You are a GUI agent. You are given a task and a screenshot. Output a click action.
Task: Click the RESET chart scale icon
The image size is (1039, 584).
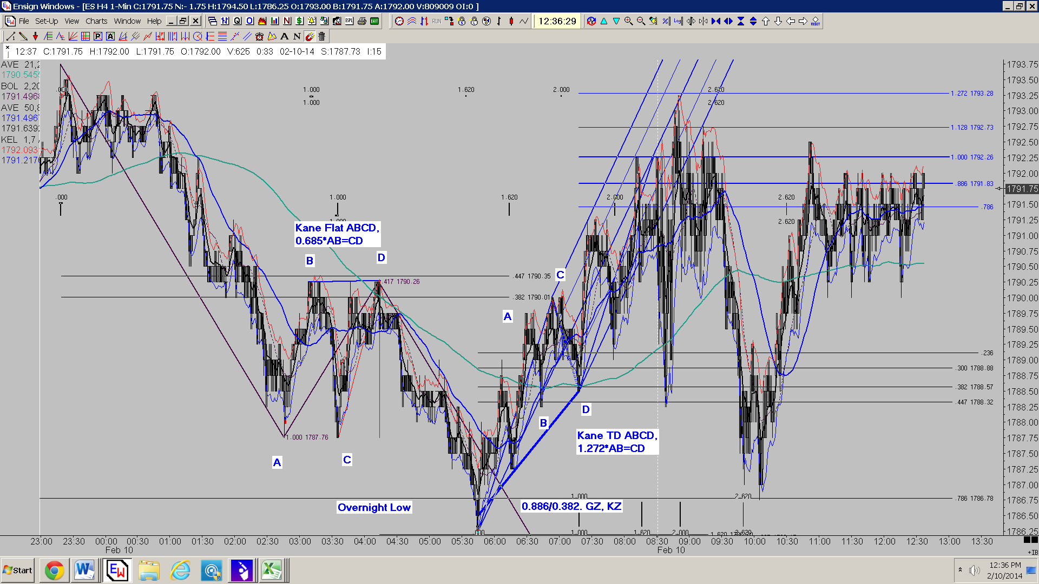pyautogui.click(x=816, y=21)
